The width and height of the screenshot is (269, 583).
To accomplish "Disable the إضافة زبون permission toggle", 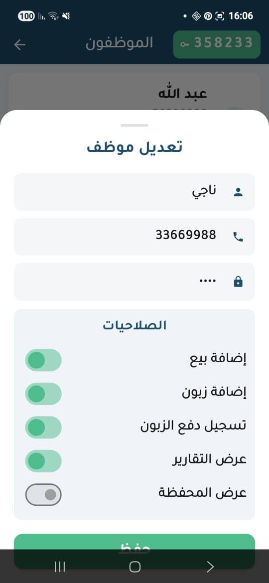I will [x=43, y=394].
